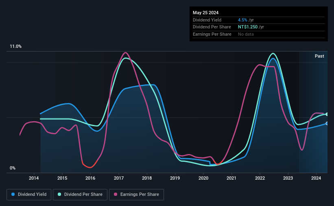Click the 2020 axis label
Viewport: 334px width, 206px height.
pos(203,178)
